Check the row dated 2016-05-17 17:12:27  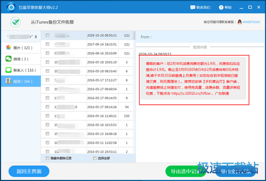pos(48,80)
